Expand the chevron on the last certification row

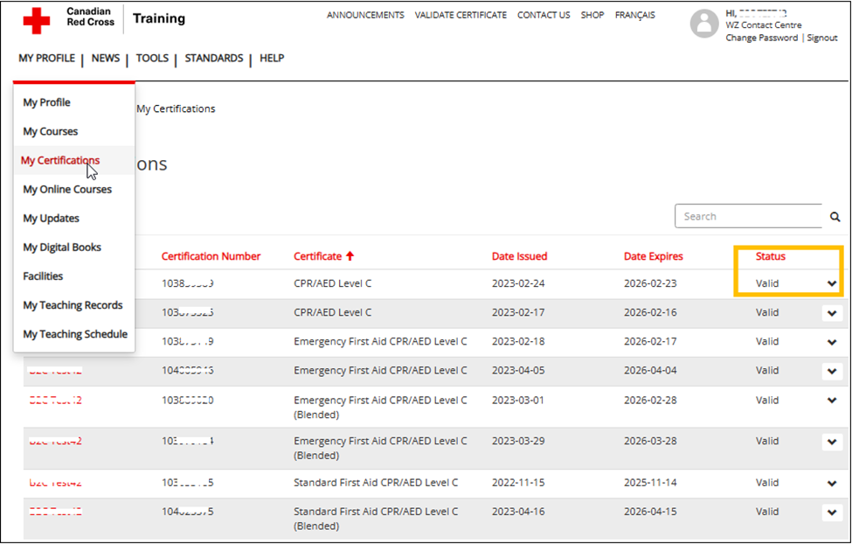tap(832, 512)
